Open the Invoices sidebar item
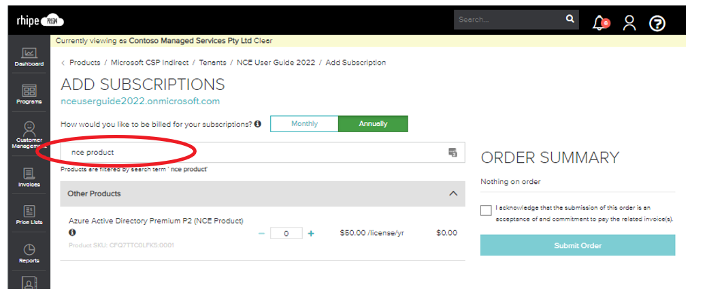The height and width of the screenshot is (295, 707). click(x=29, y=177)
